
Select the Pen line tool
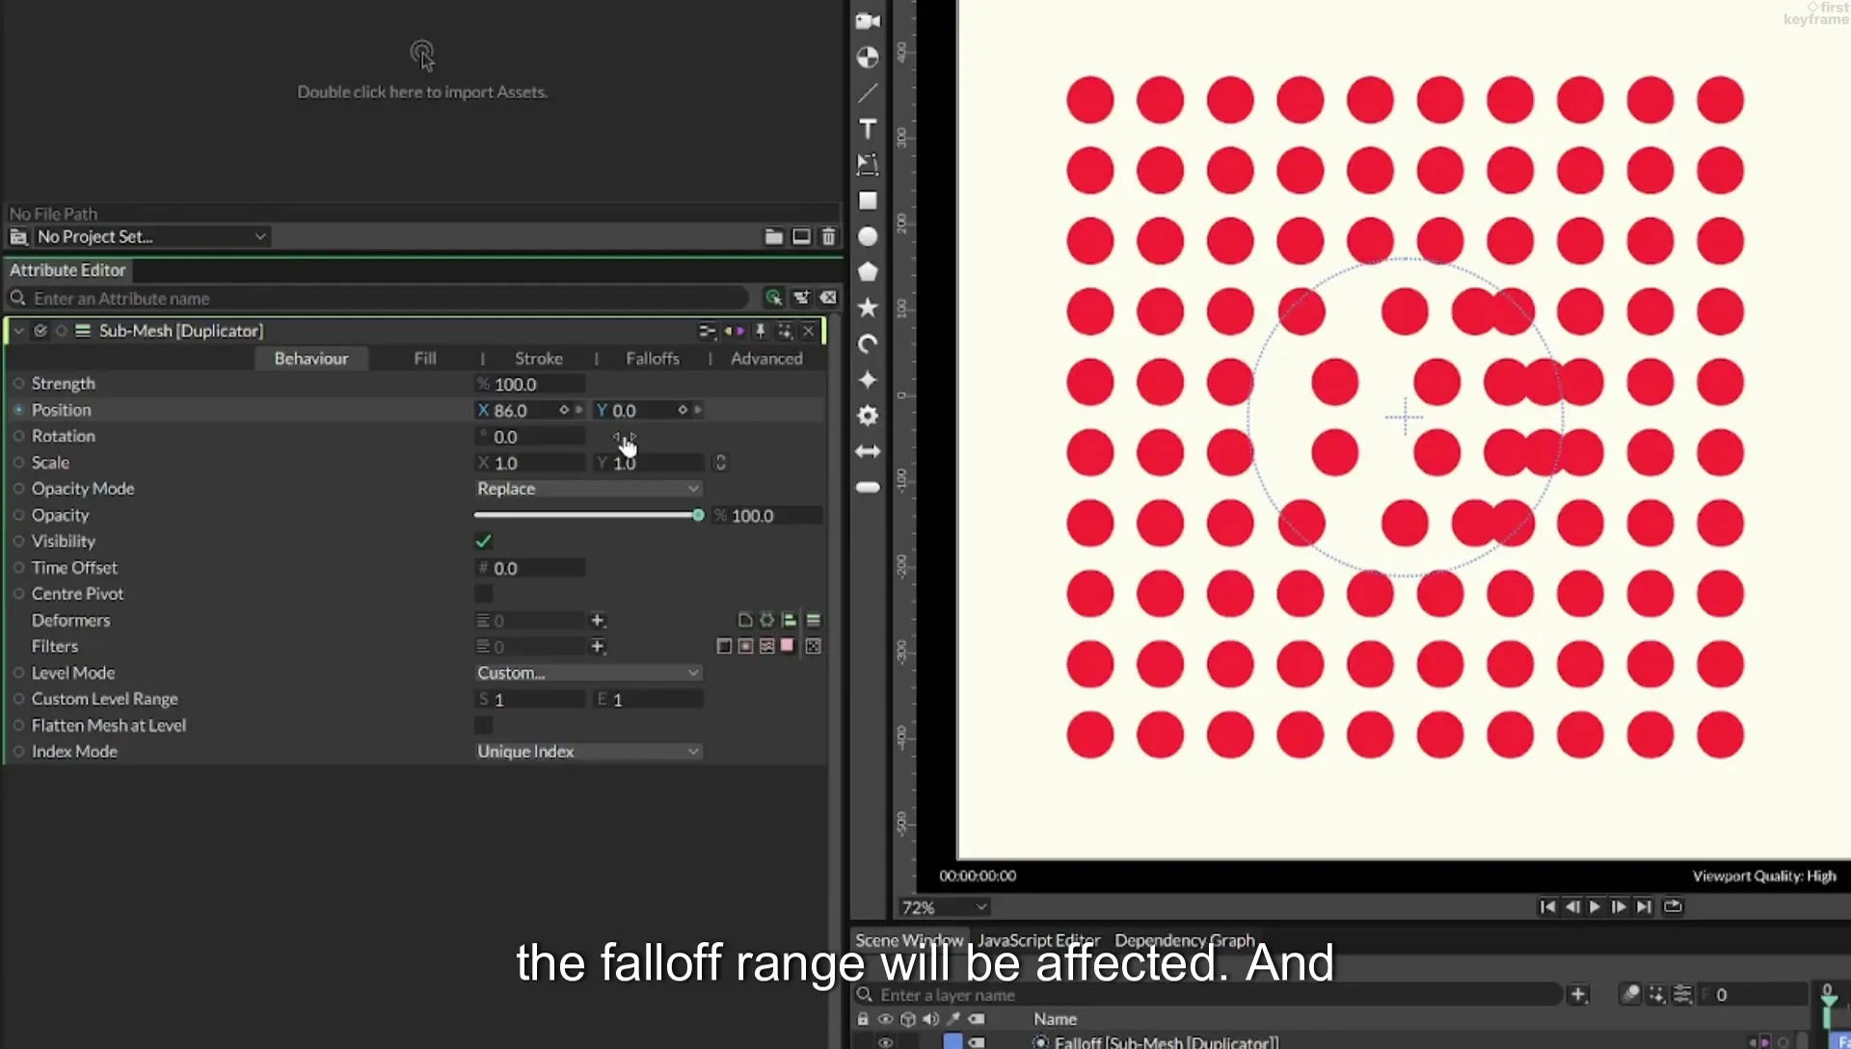point(868,93)
